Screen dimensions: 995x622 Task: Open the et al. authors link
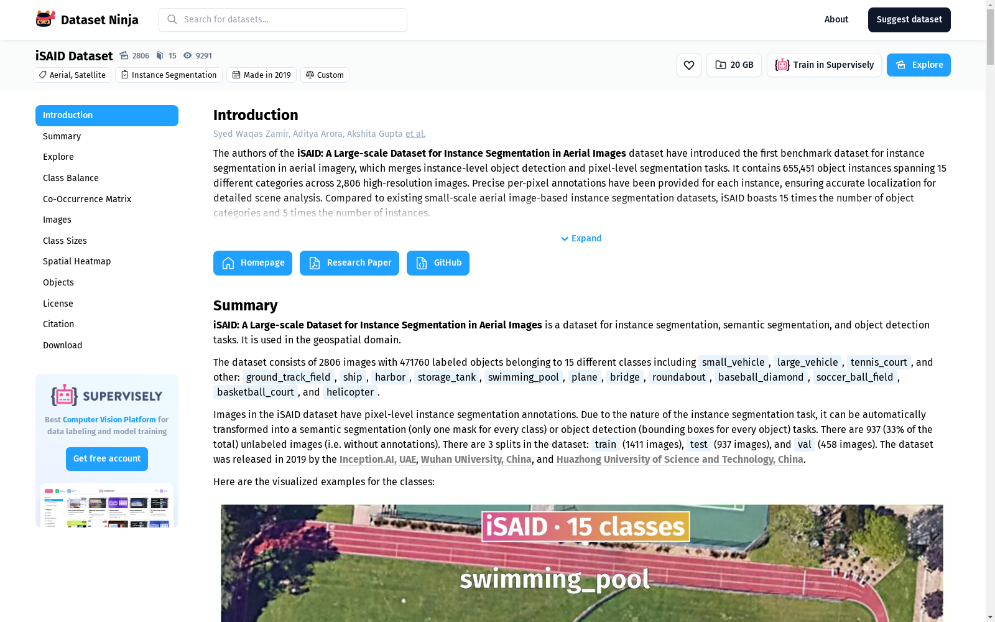415,134
